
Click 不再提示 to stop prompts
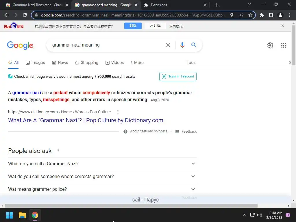tap(176, 26)
